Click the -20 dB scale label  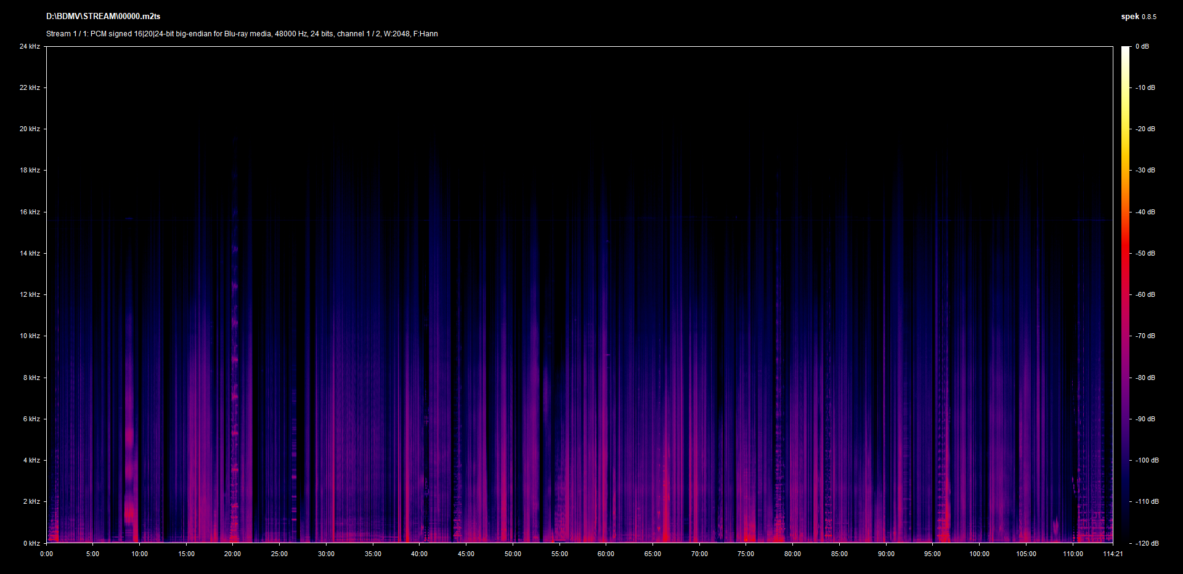[x=1145, y=129]
